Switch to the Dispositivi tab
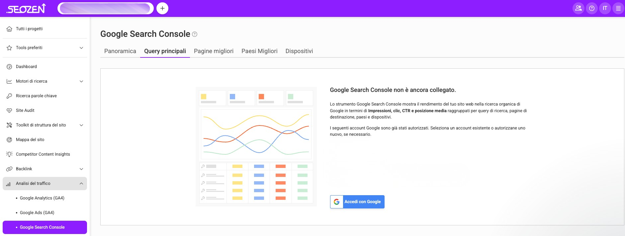Screen dimensions: 625x236 point(299,51)
